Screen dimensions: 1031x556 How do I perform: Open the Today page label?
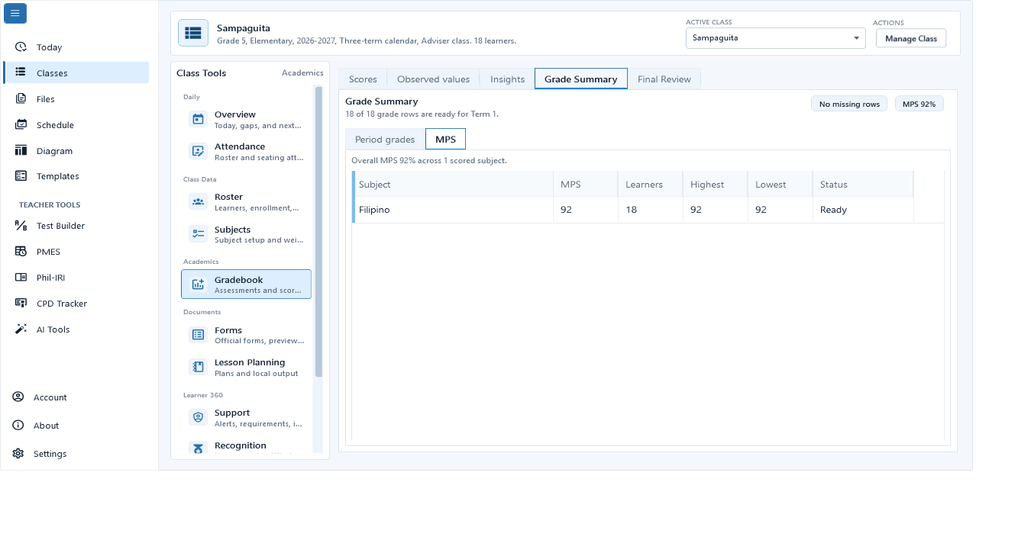(x=49, y=47)
